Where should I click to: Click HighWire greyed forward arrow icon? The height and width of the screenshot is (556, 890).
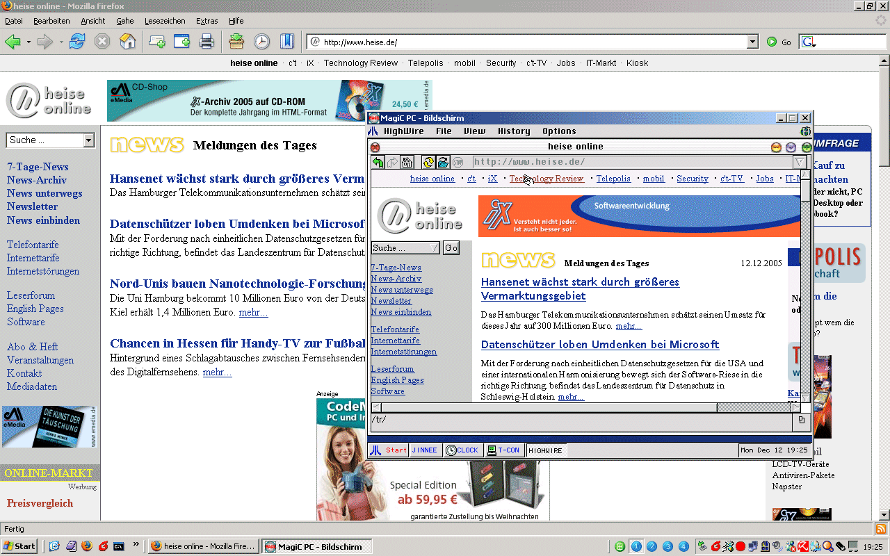[x=392, y=162]
